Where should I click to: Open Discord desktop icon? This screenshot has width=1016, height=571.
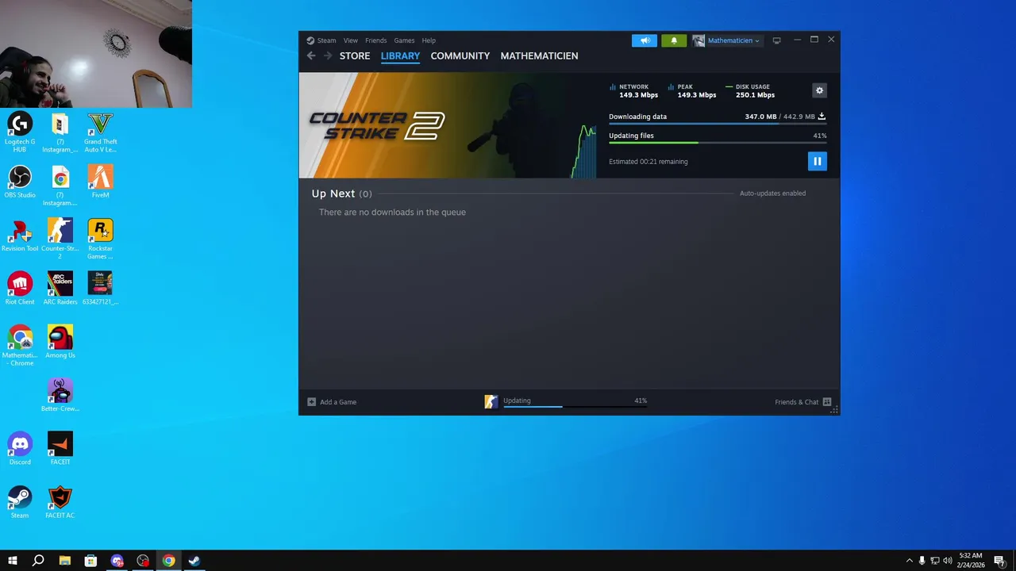(x=20, y=449)
